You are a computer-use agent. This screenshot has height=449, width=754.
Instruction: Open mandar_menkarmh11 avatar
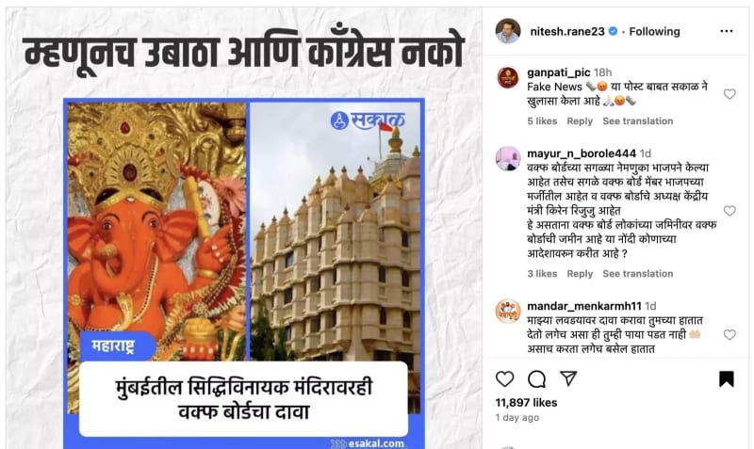(x=508, y=312)
